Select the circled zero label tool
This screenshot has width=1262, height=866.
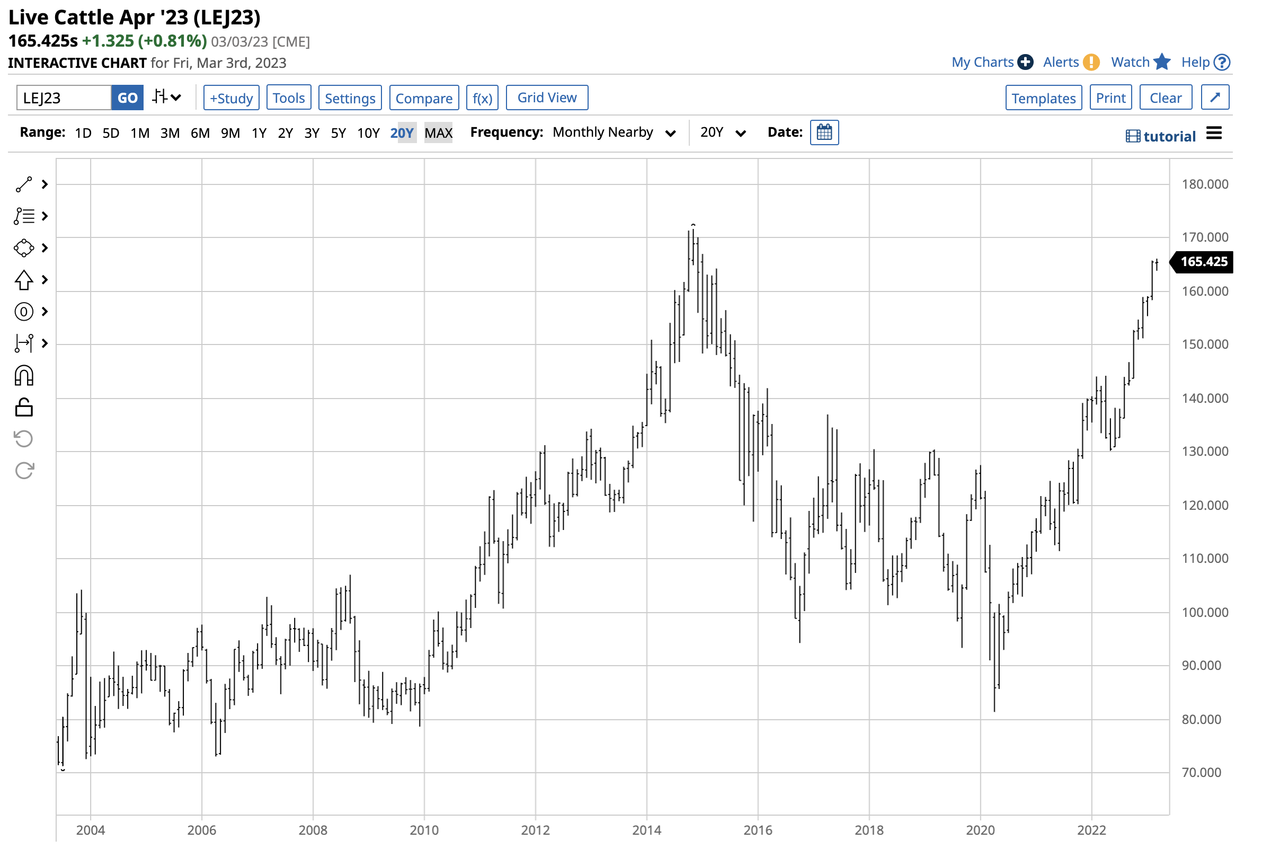(24, 312)
